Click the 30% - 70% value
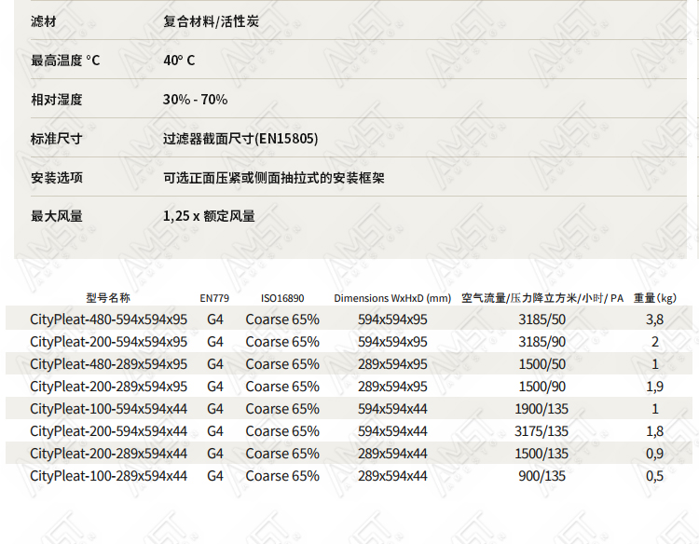This screenshot has width=699, height=544. [196, 100]
